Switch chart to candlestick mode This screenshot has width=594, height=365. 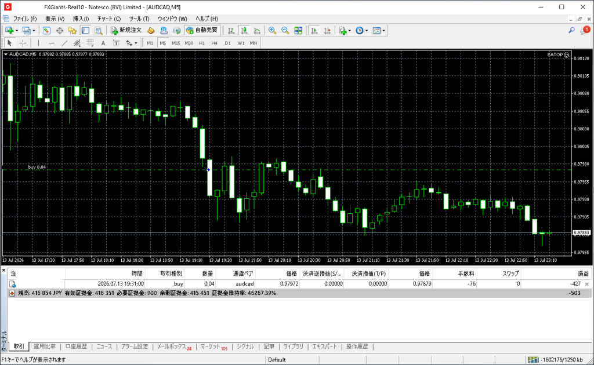pyautogui.click(x=244, y=31)
